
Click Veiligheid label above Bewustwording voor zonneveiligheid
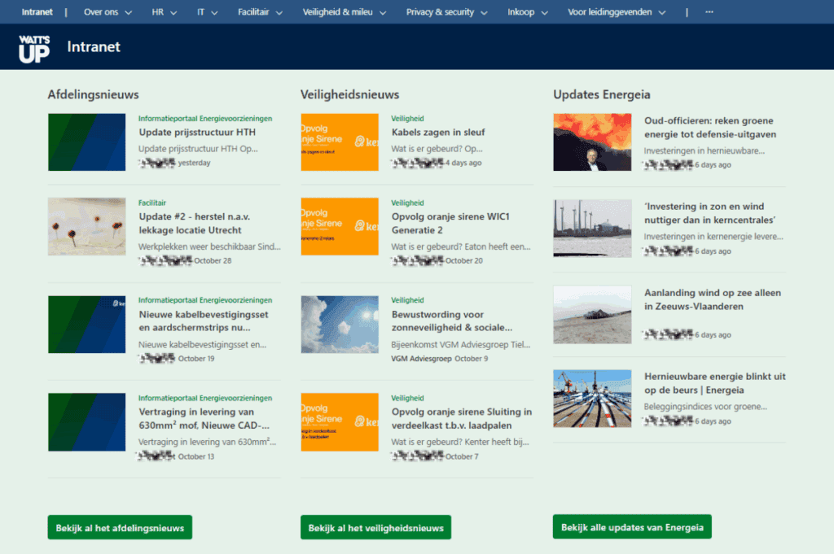pyautogui.click(x=407, y=300)
